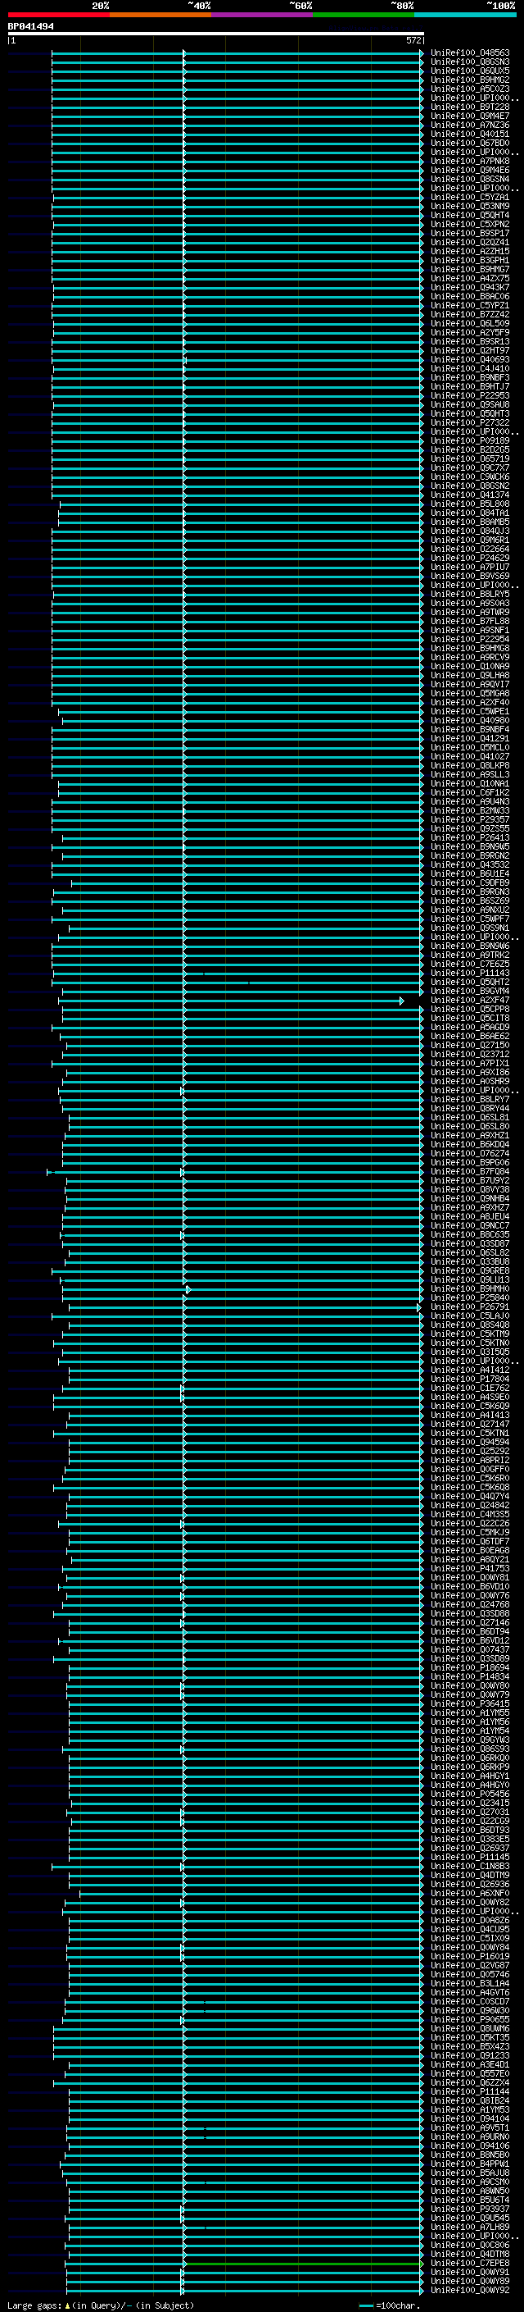Select the UniRef100_Q4DTM8 label
The image size is (524, 2312).
(x=470, y=2254)
